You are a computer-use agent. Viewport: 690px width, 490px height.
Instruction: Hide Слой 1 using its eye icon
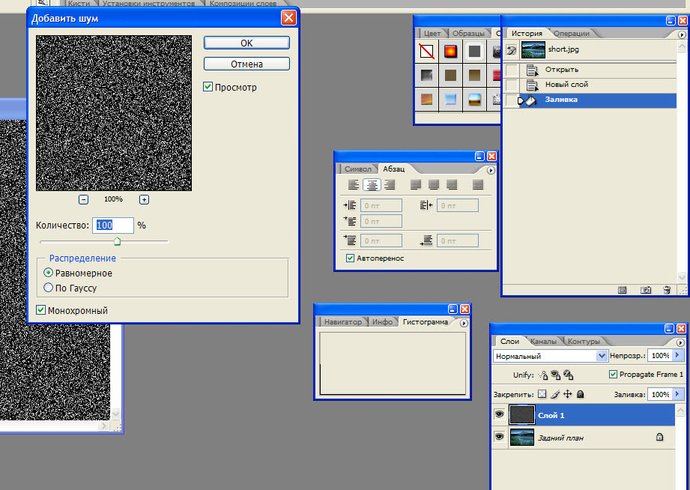click(x=499, y=415)
